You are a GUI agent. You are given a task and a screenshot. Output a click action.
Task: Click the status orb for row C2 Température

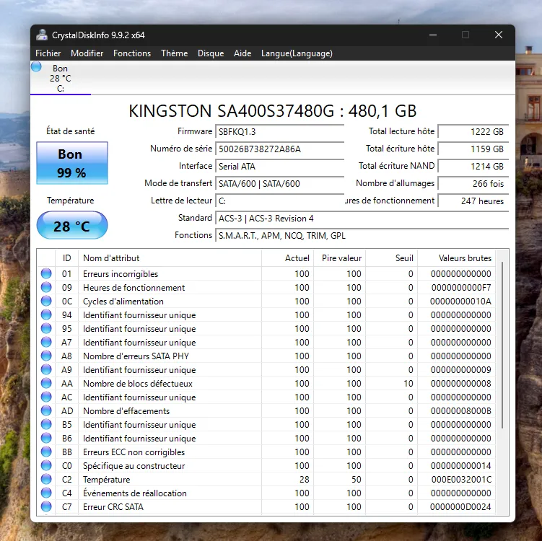pos(46,479)
